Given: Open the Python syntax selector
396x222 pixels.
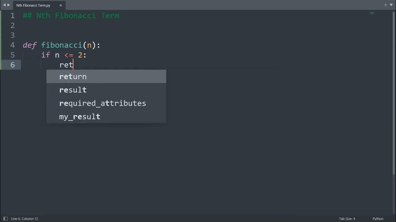Looking at the screenshot, I should pyautogui.click(x=378, y=219).
